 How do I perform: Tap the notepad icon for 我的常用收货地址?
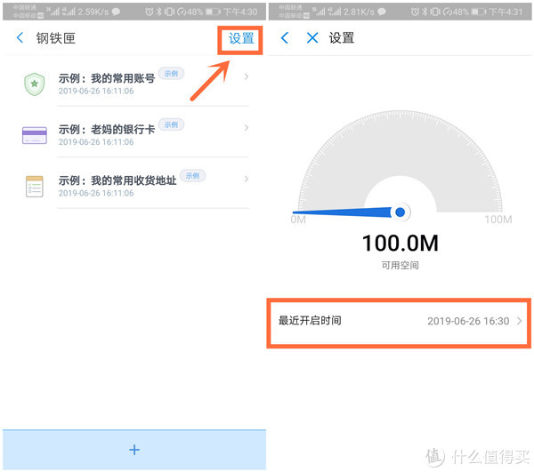[35, 187]
